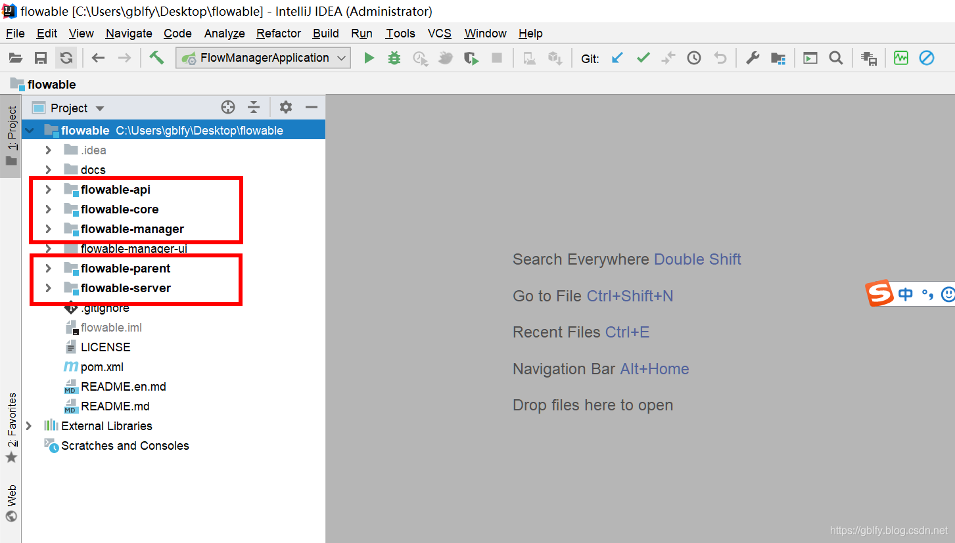The width and height of the screenshot is (955, 543).
Task: Navigate back with the left arrow
Action: [98, 58]
